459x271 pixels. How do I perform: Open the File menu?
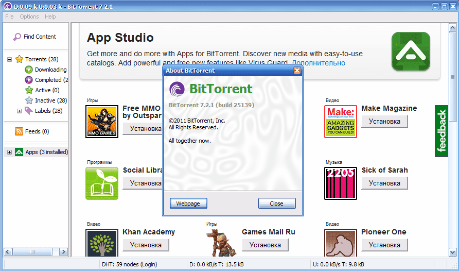click(x=9, y=16)
